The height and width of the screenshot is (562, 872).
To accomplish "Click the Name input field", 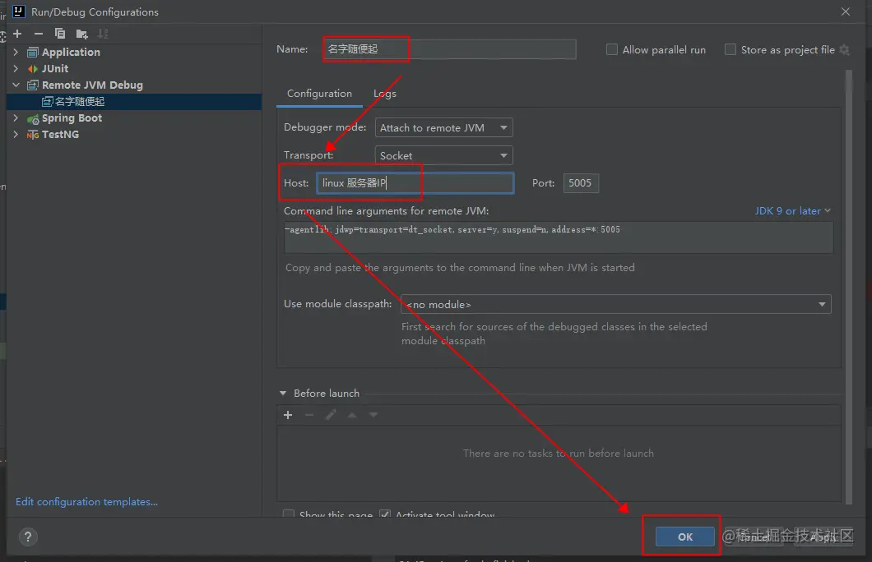I will 449,48.
